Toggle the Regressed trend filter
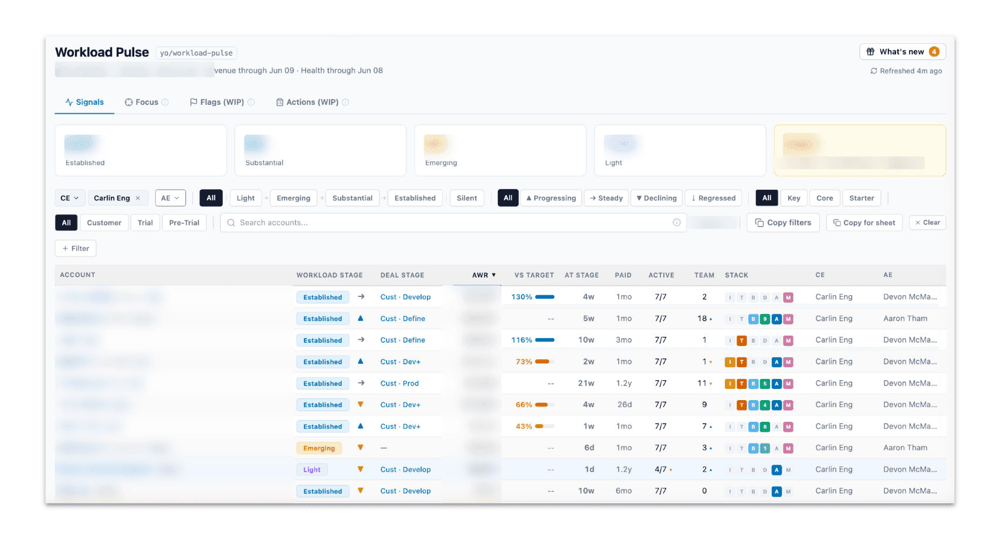Viewport: 997px width, 543px height. point(713,198)
